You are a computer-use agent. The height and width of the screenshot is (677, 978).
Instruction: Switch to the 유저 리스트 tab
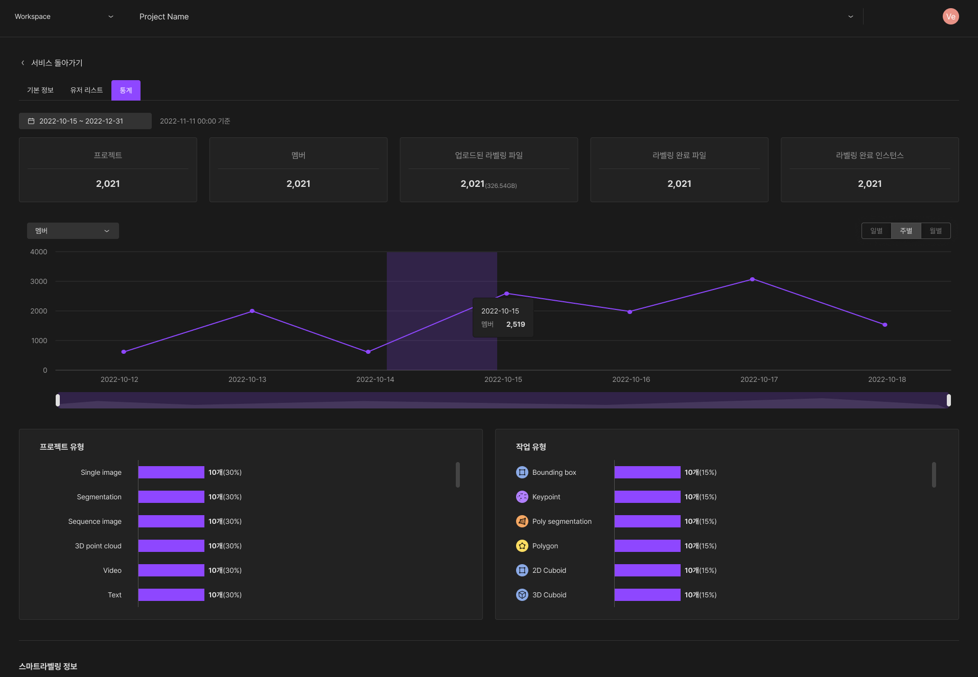tap(86, 90)
